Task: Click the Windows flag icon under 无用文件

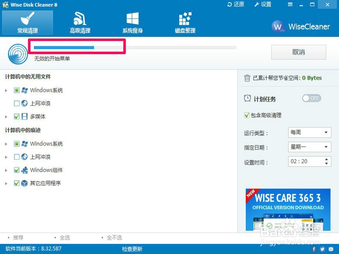Action: click(25, 90)
